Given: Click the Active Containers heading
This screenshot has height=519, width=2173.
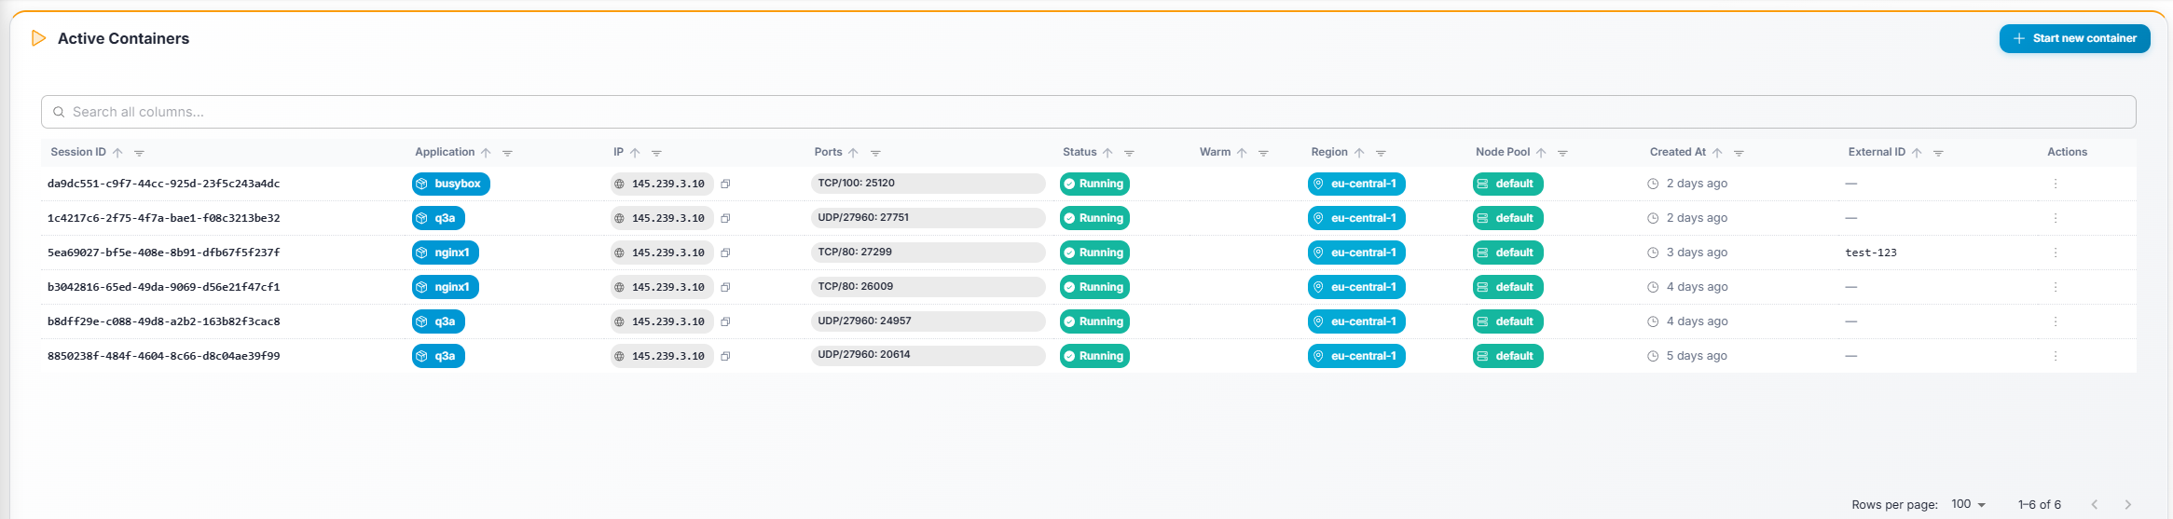Looking at the screenshot, I should pos(123,38).
